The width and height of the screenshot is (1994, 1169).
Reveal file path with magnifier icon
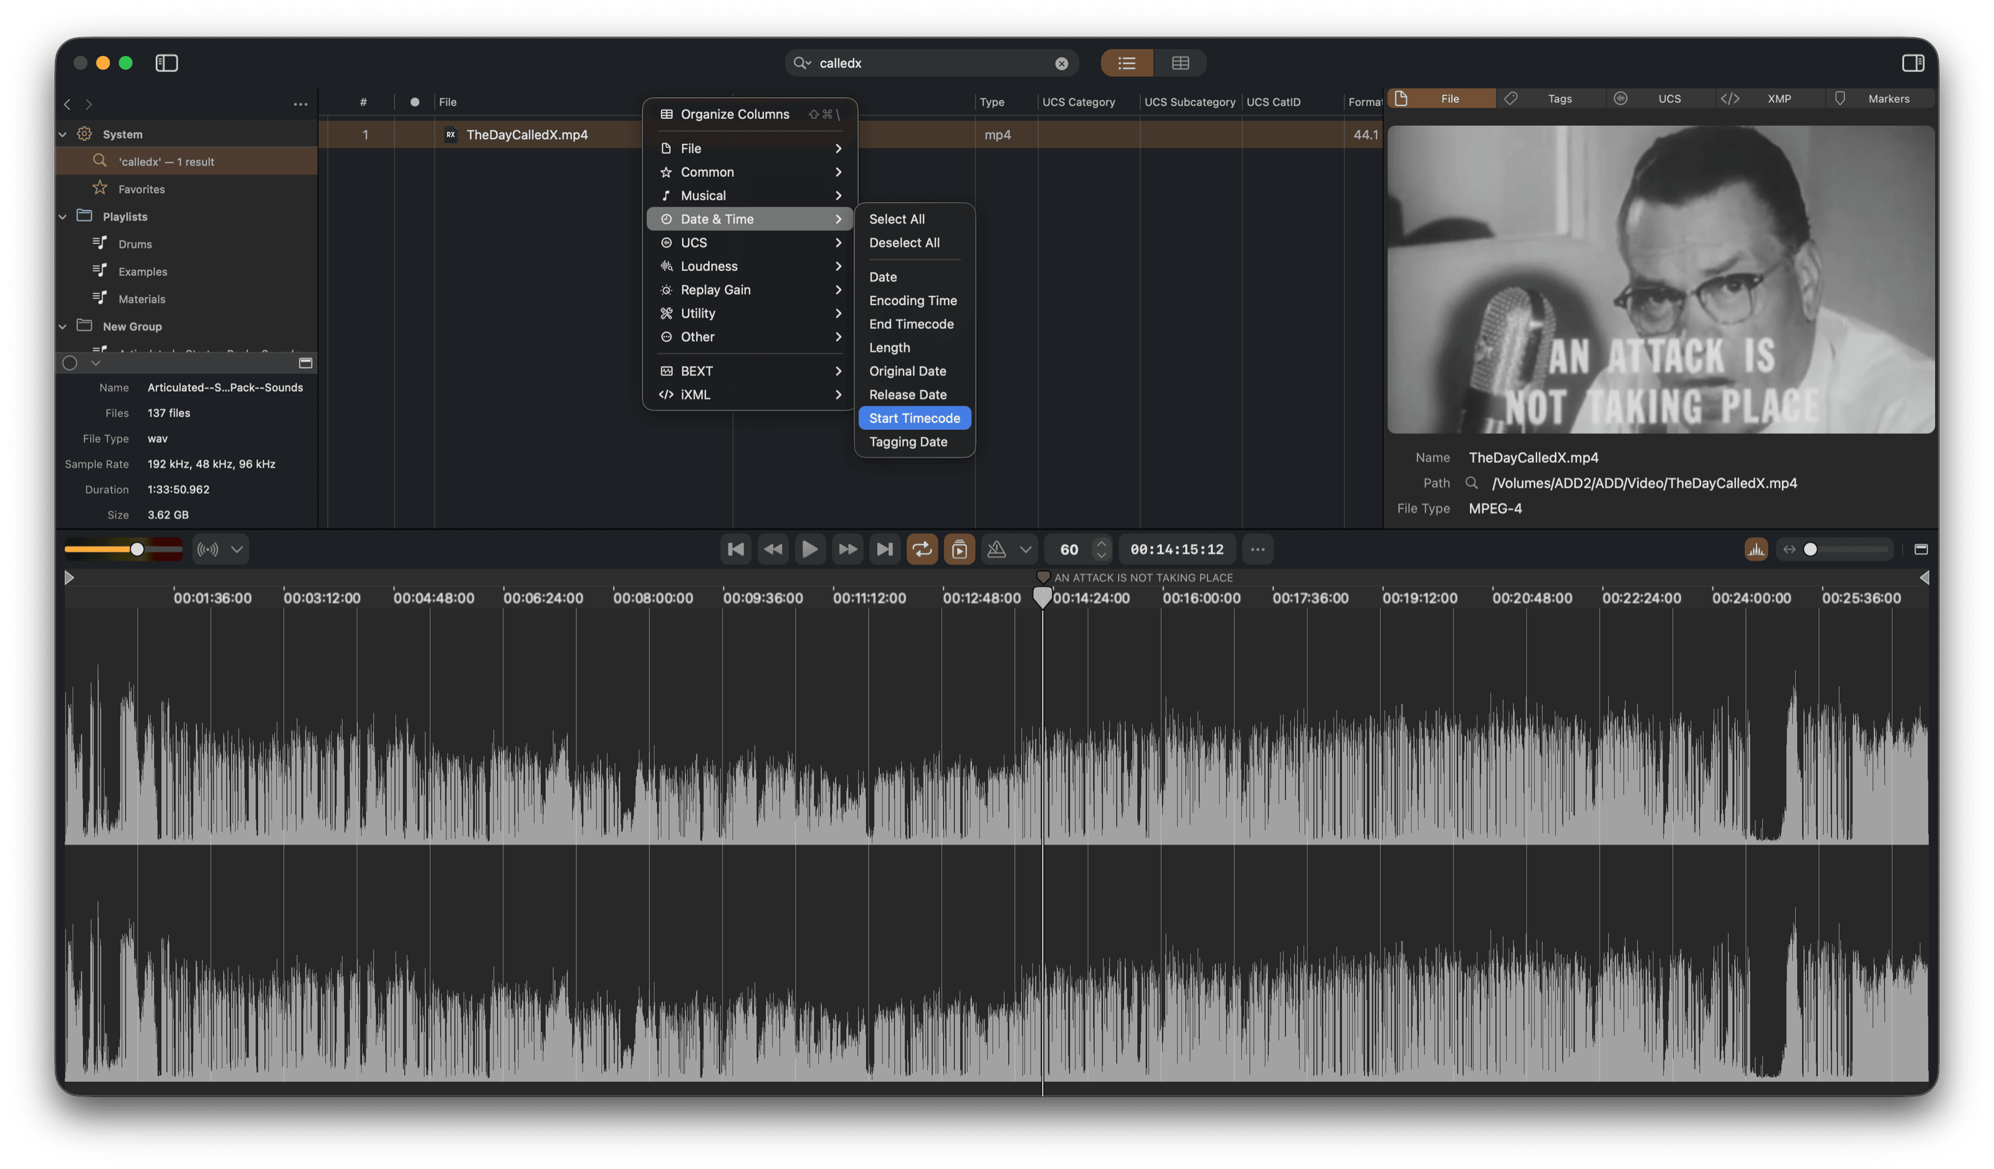point(1472,483)
